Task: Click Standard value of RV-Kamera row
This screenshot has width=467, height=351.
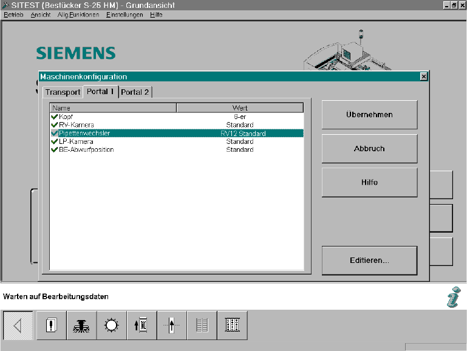Action: (x=240, y=124)
